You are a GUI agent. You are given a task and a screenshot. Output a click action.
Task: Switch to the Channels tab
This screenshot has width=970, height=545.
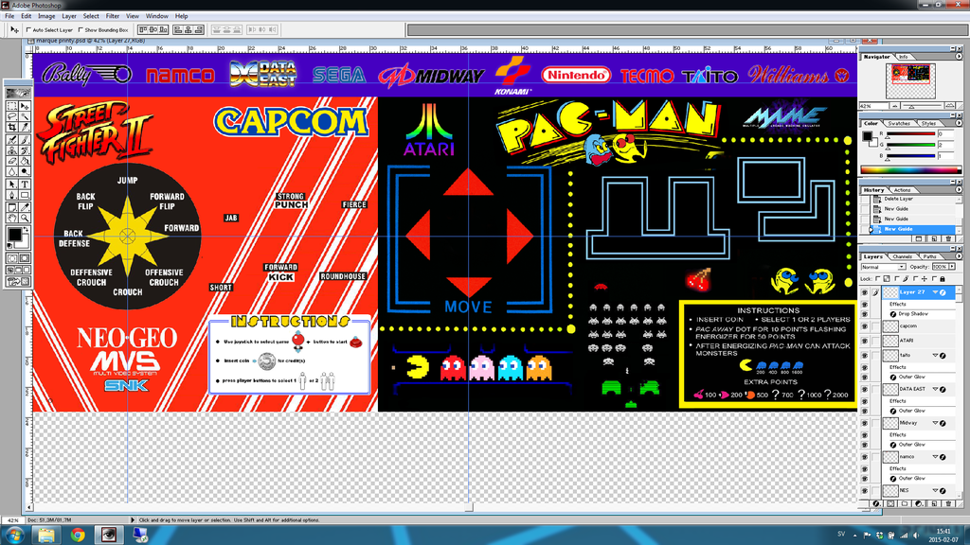tap(902, 256)
